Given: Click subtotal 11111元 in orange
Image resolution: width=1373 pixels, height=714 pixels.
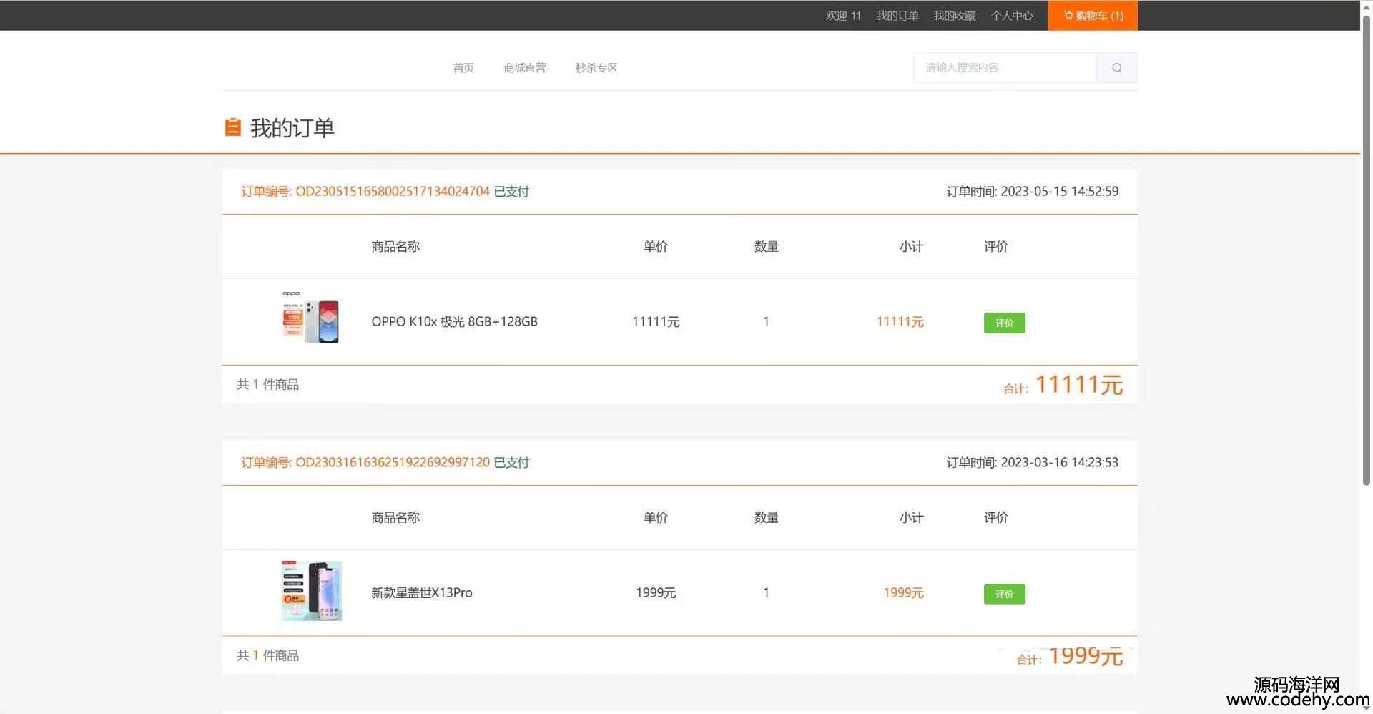Looking at the screenshot, I should click(x=900, y=322).
